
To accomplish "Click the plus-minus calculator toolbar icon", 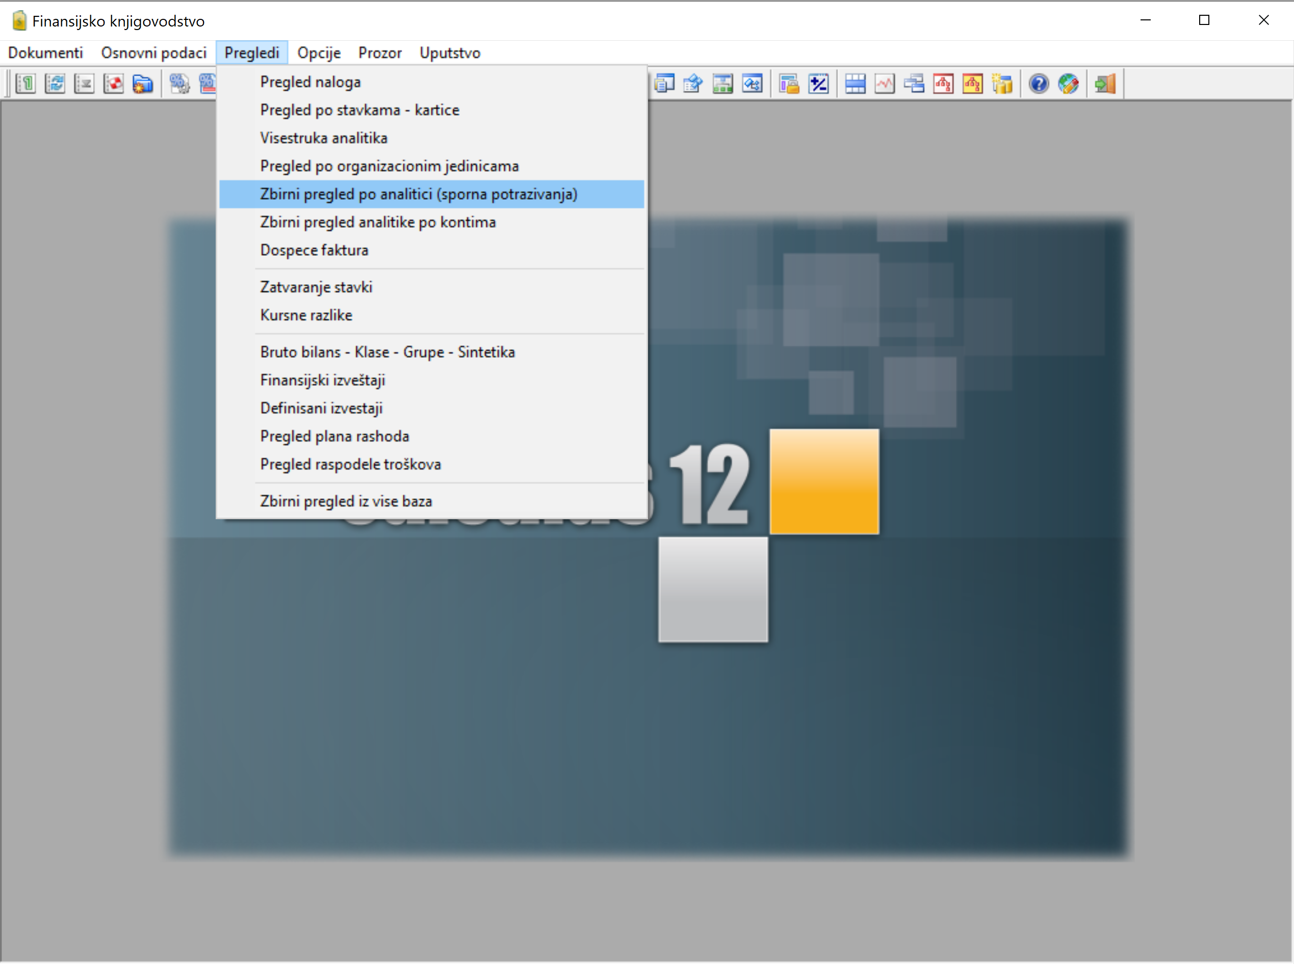I will (x=819, y=84).
